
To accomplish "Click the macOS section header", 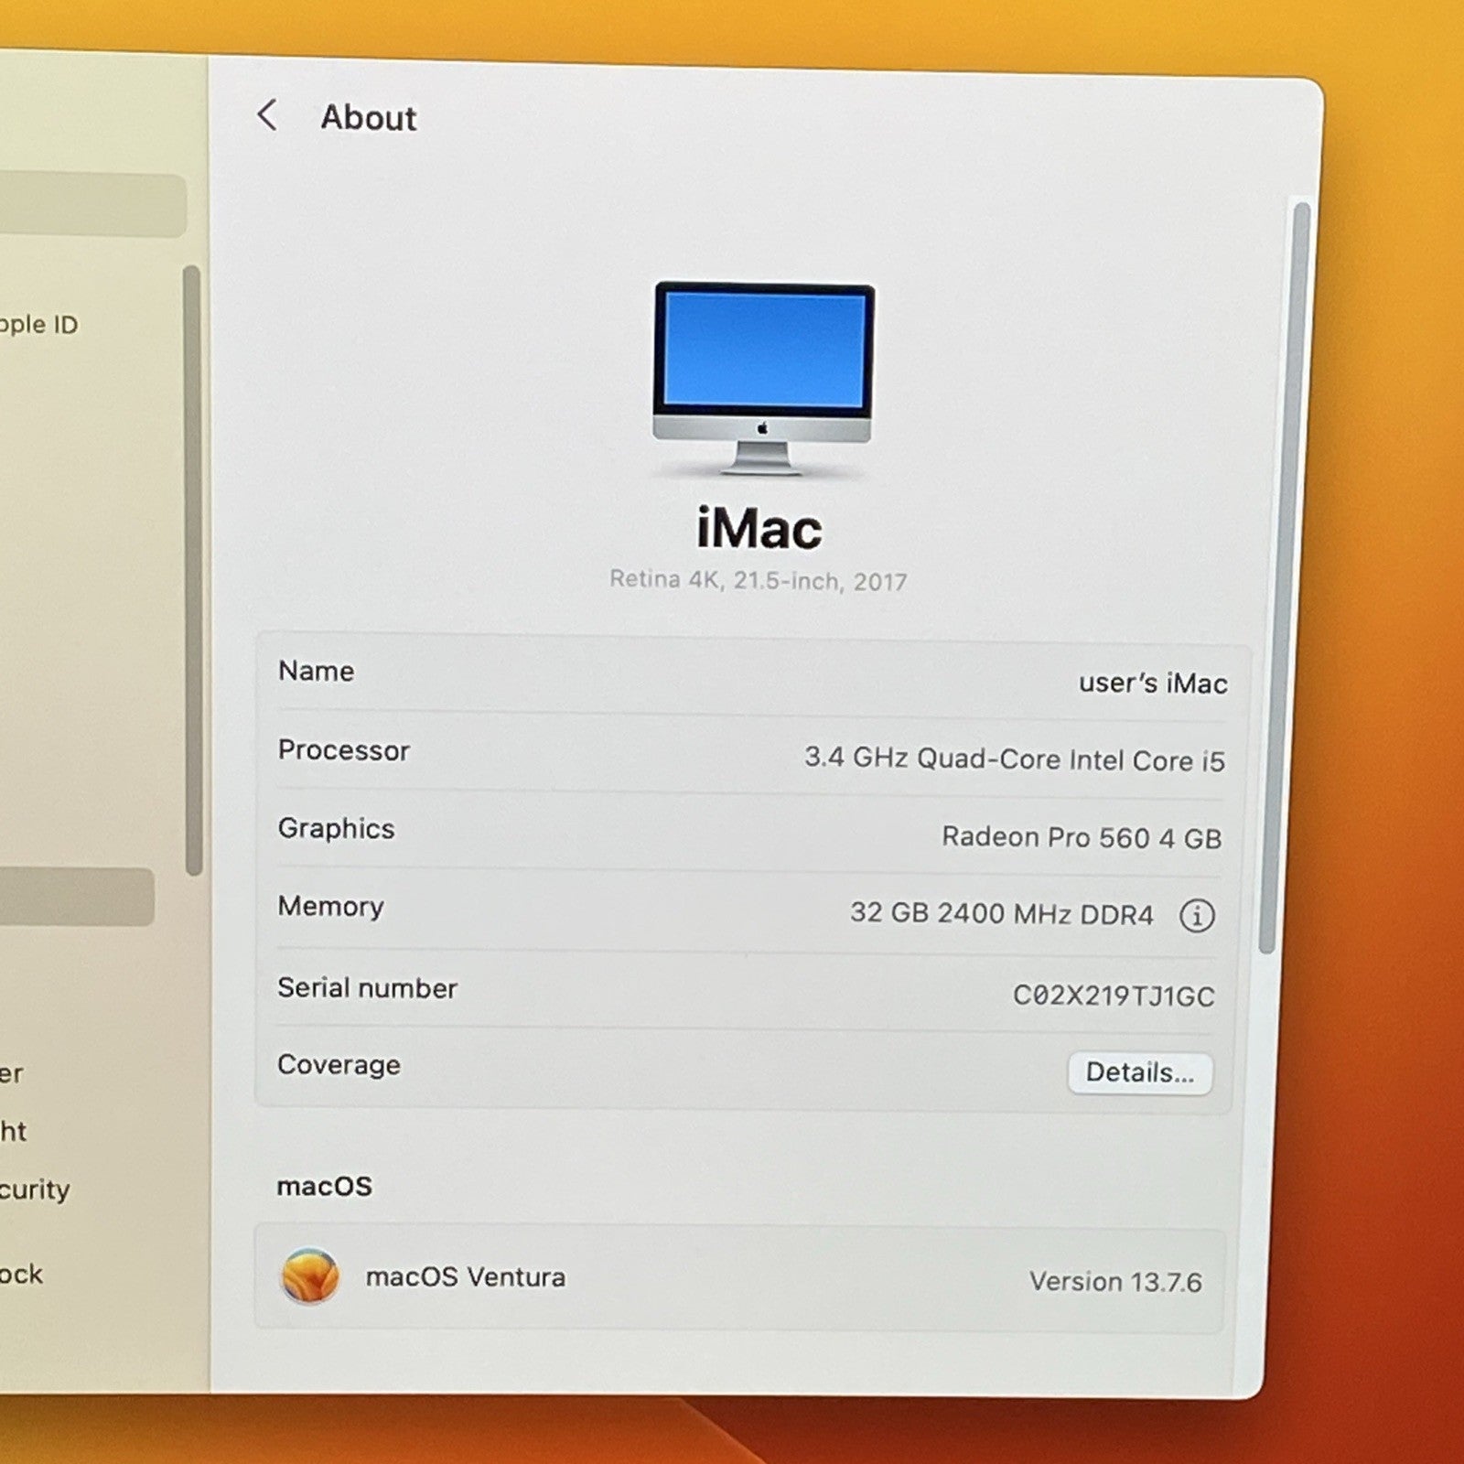I will pos(325,1186).
